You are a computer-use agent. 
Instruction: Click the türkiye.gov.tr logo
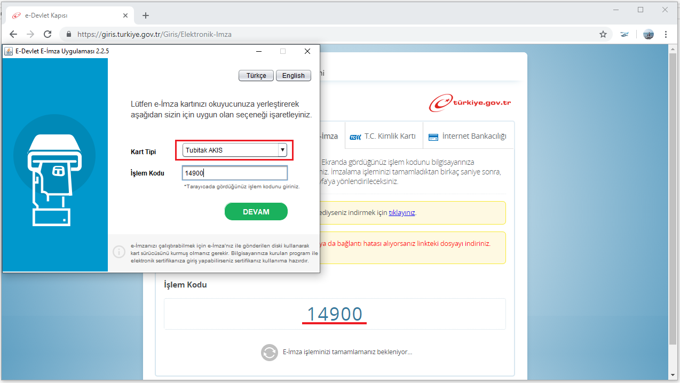pyautogui.click(x=470, y=103)
